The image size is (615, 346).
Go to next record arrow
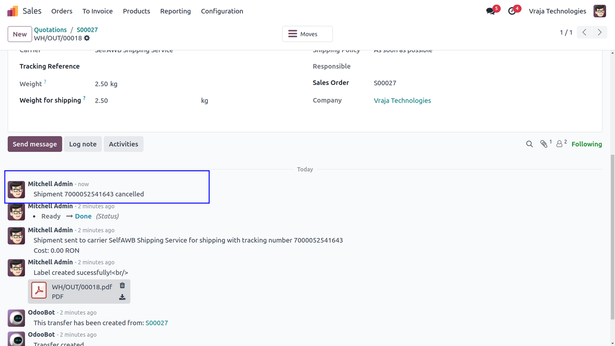[600, 32]
